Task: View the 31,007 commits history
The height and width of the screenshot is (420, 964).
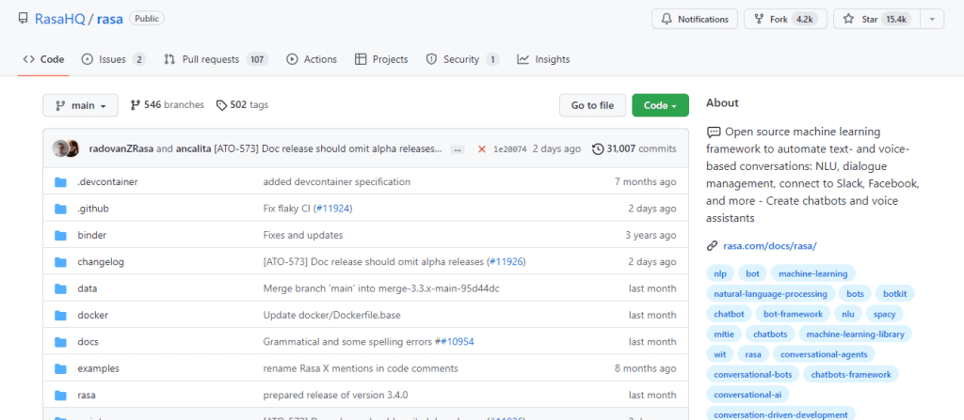Action: [x=634, y=148]
